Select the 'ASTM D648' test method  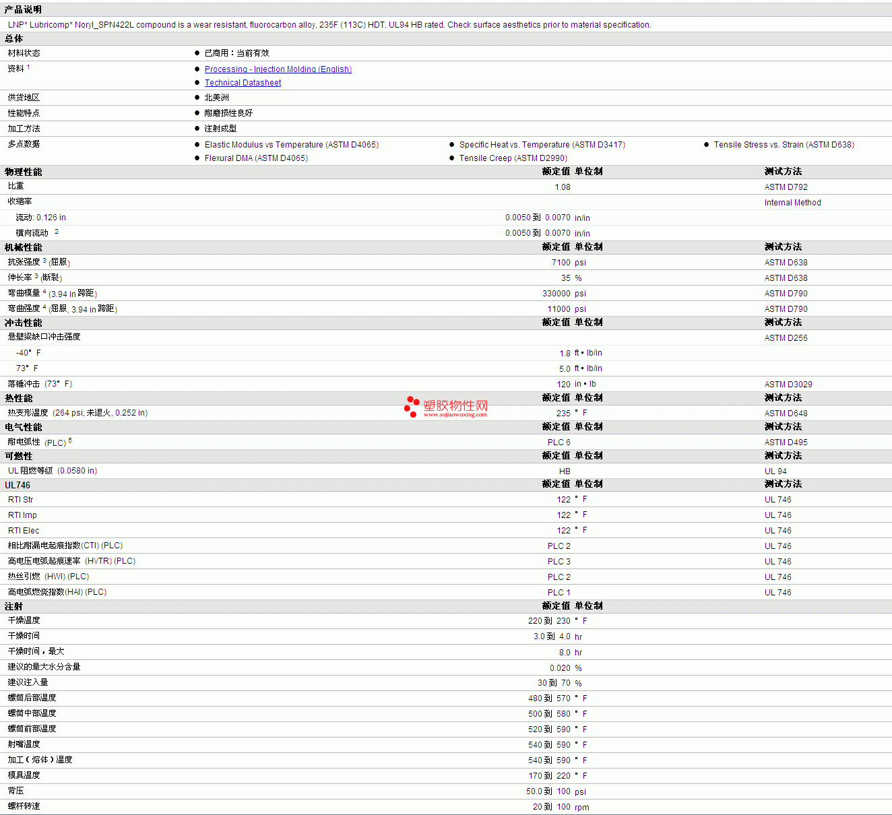point(786,414)
